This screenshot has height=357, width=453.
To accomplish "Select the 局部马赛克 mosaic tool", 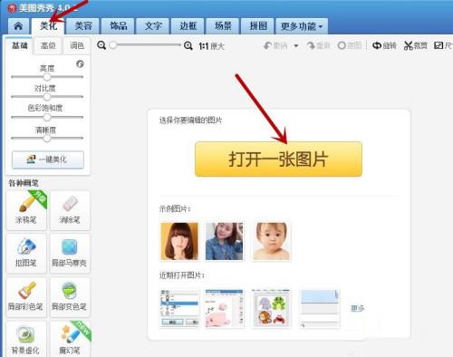I will [x=70, y=254].
